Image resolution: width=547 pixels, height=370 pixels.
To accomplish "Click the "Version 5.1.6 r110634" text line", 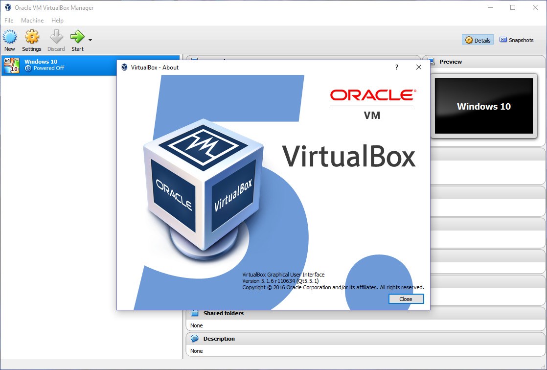I will (280, 281).
